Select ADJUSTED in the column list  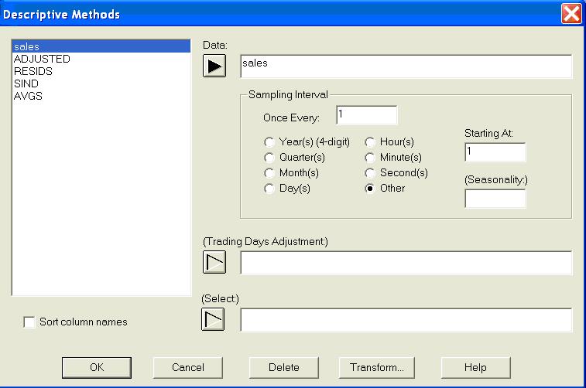pos(101,59)
